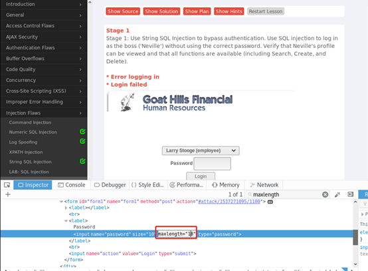This screenshot has height=271, width=368.
Task: Click the Show Solution button
Action: 161,11
